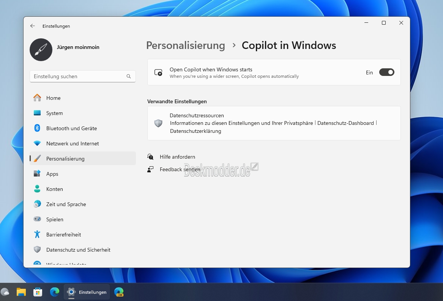Click the Spielen gamepad icon
Viewport: 443px width, 301px height.
(37, 219)
